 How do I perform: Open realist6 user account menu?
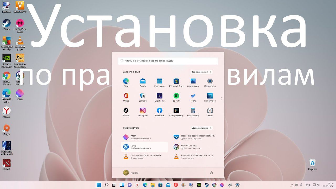click(130, 173)
